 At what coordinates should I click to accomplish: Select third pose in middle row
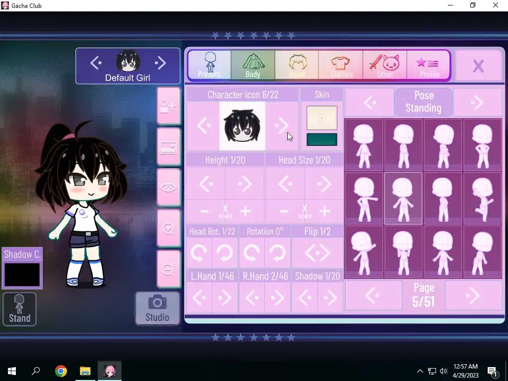pos(443,198)
